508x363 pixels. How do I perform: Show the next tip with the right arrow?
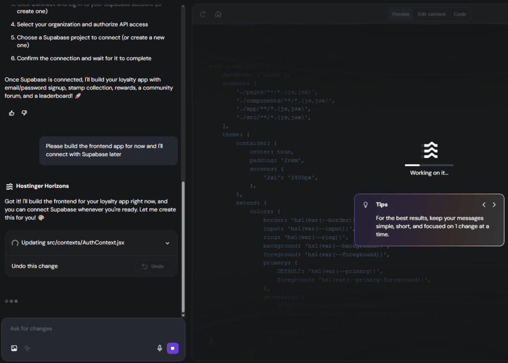(x=494, y=205)
